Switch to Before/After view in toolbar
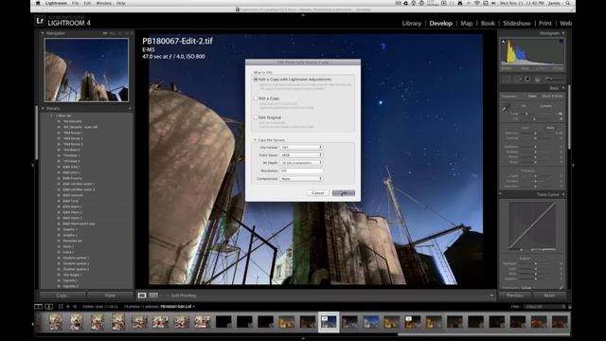This screenshot has width=606, height=341. 153,296
